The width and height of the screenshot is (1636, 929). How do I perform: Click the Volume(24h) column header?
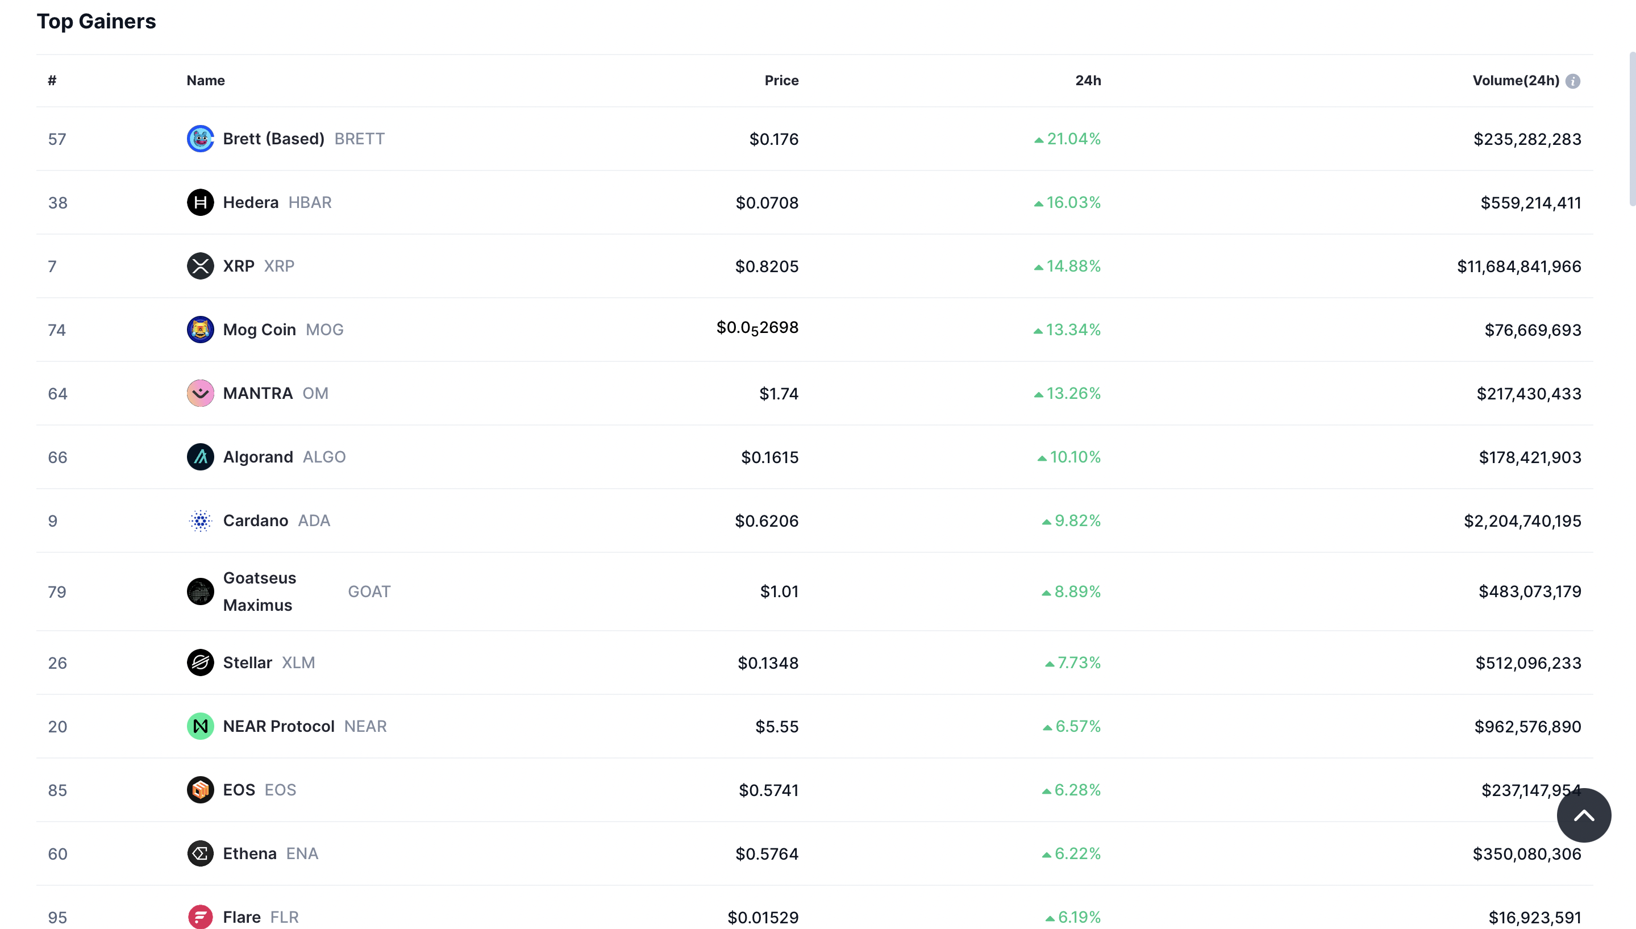pyautogui.click(x=1516, y=80)
